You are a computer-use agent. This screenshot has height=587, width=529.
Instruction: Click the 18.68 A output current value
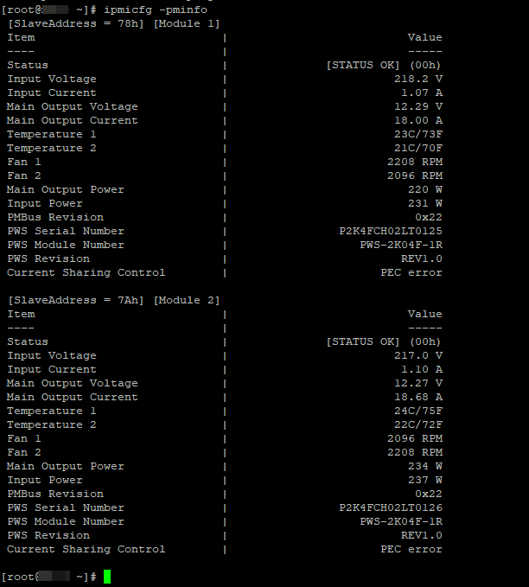click(418, 397)
